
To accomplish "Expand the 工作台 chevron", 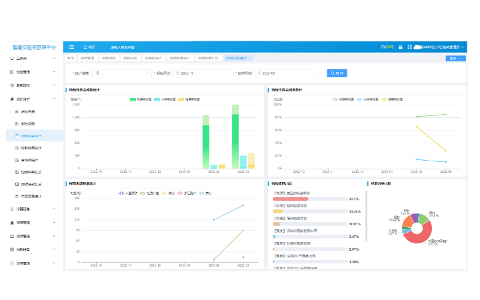I will (54, 58).
